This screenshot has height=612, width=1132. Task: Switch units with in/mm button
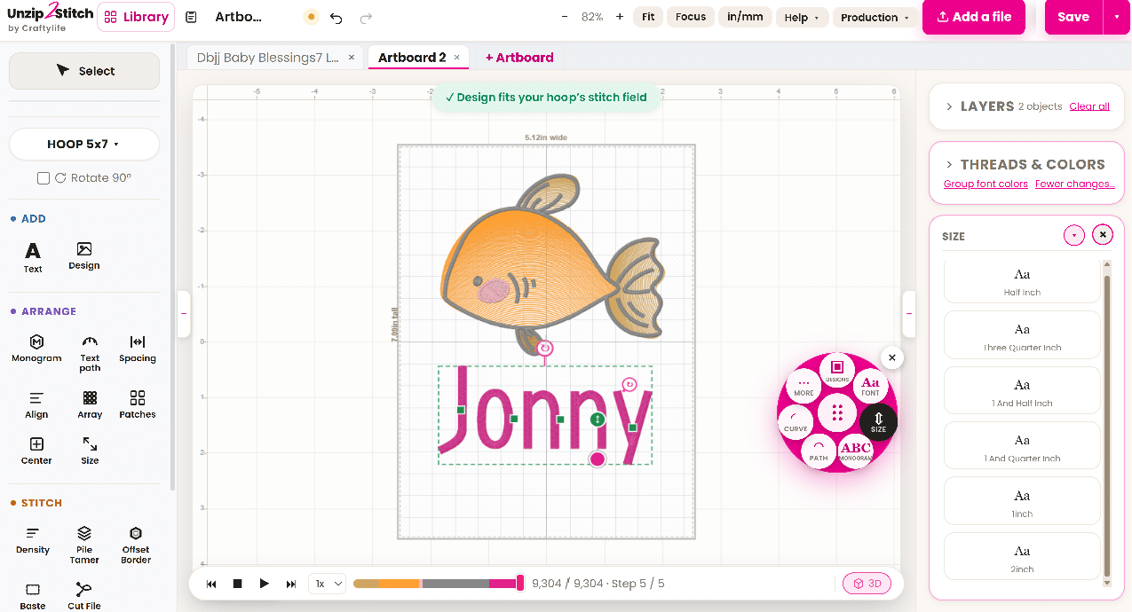click(x=745, y=17)
